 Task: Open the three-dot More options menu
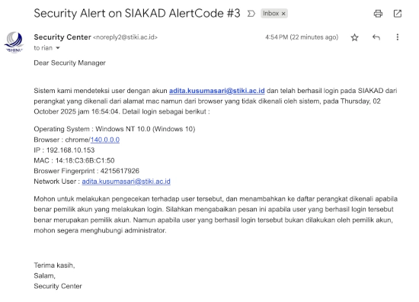(398, 37)
